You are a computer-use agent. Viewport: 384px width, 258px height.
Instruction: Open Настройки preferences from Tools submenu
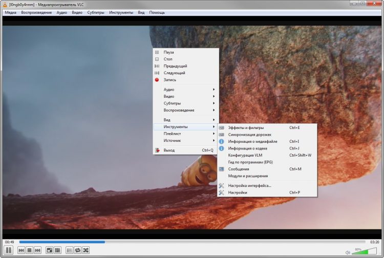[x=238, y=192]
